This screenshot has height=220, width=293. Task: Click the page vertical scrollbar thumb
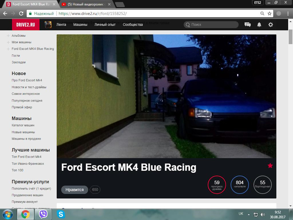click(x=290, y=37)
